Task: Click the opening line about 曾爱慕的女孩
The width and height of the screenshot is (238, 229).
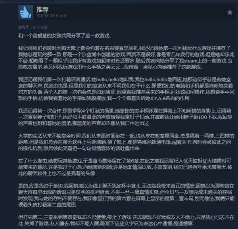Action: click(x=64, y=36)
